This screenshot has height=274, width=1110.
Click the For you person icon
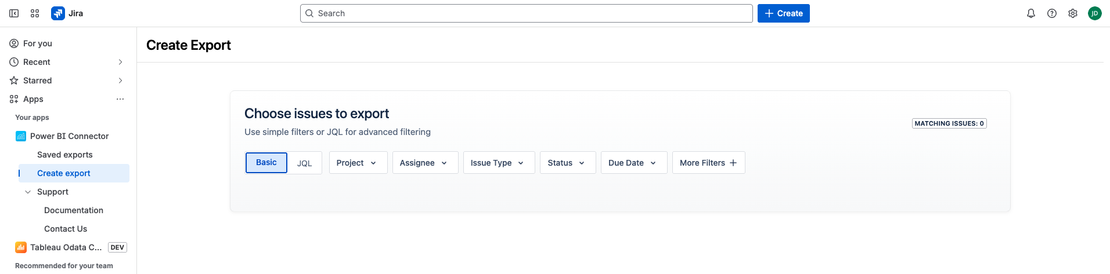tap(14, 43)
